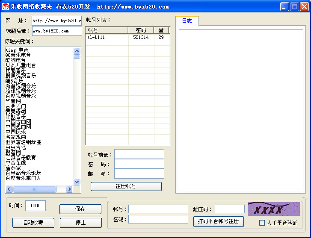Select keyword '贝瓦儿童电台'
311x238 pixels.
point(21,65)
